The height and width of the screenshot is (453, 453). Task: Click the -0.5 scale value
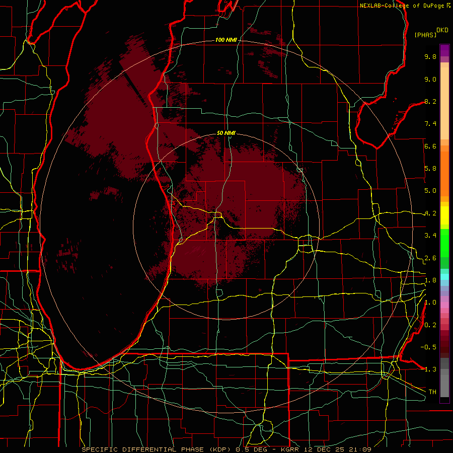(x=428, y=347)
